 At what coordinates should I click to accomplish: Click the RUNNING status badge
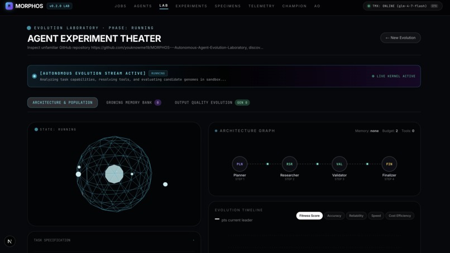158,74
